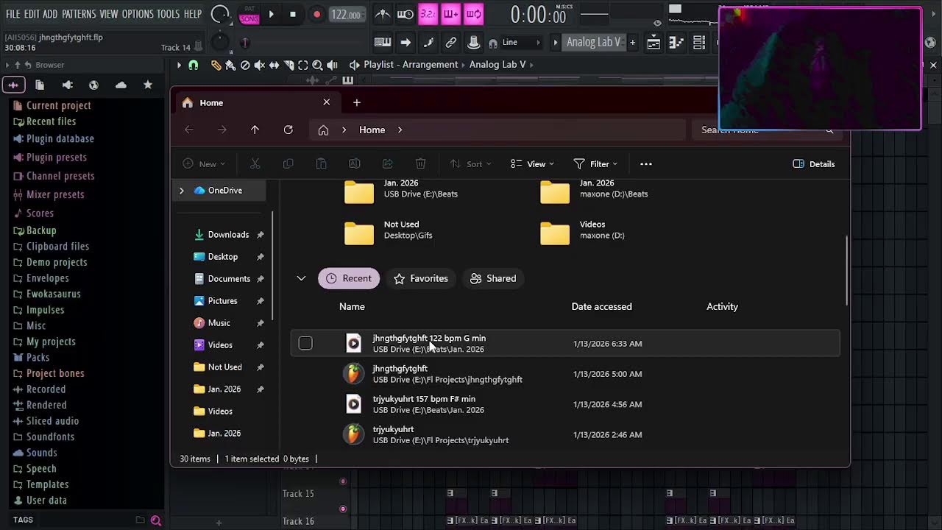Add a new Explorer tab
942x530 pixels.
(x=357, y=102)
